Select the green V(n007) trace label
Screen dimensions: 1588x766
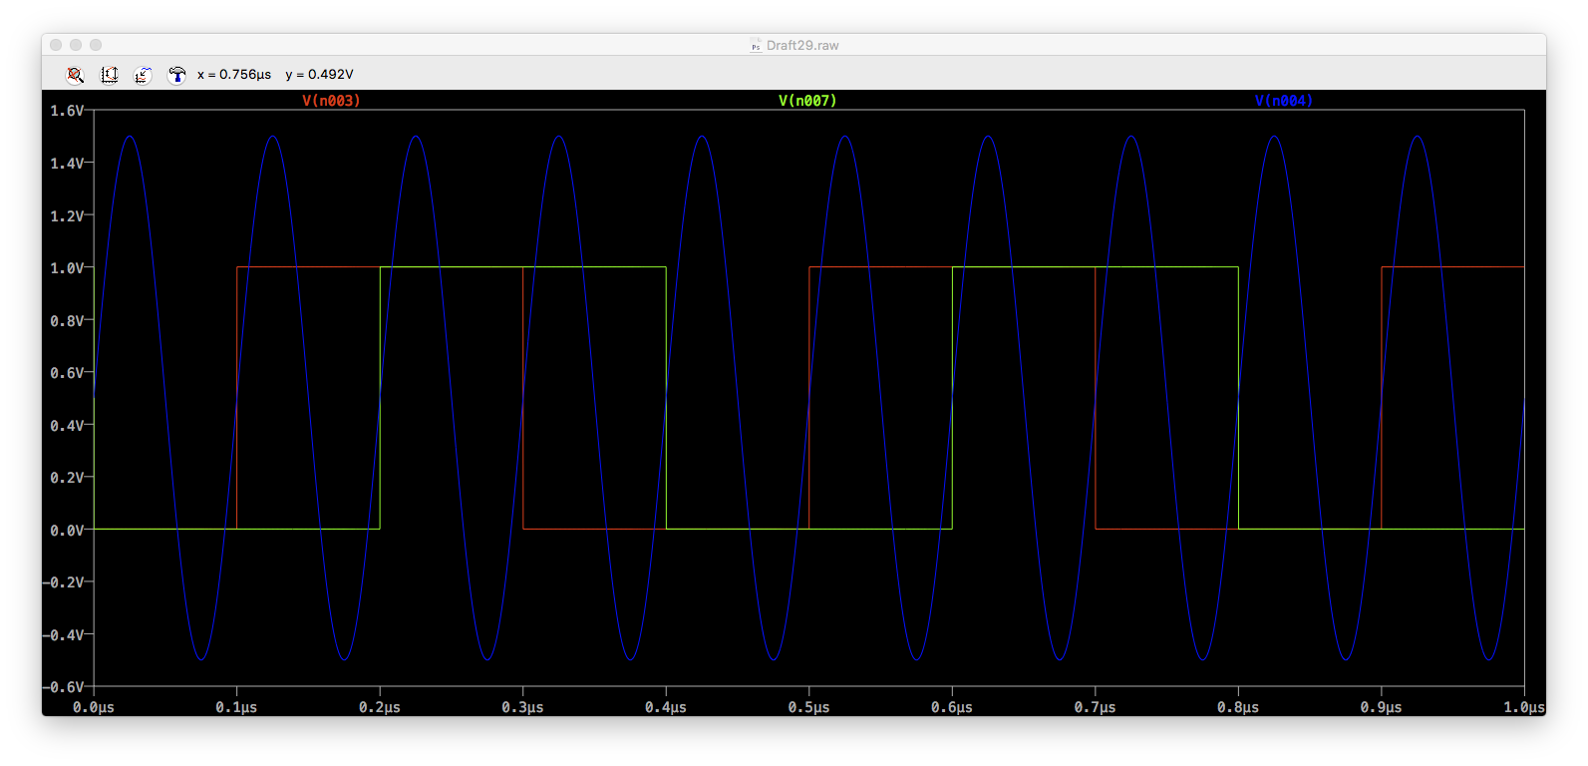pos(807,101)
